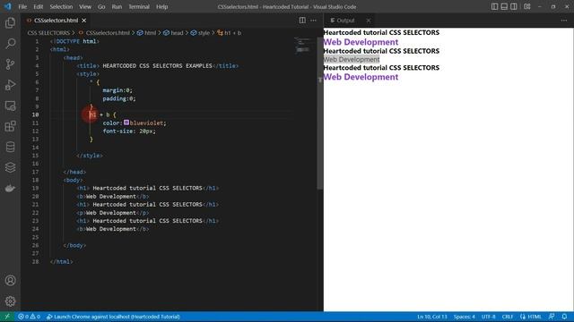Toggle the bottom panel layout icon
The height and width of the screenshot is (322, 574).
(x=504, y=6)
